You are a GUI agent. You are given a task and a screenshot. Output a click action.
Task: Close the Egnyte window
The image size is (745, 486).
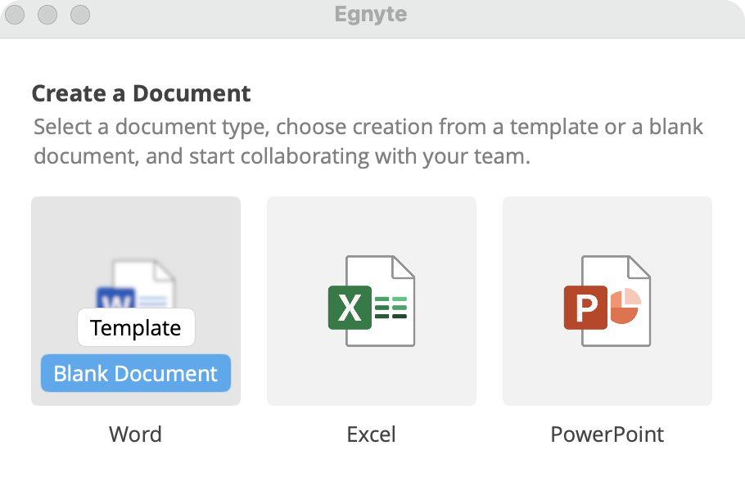[15, 14]
